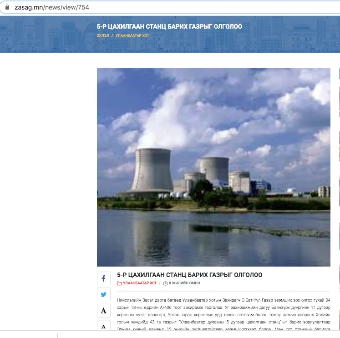
Task: Share the article on Facebook
Action: pos(104,278)
